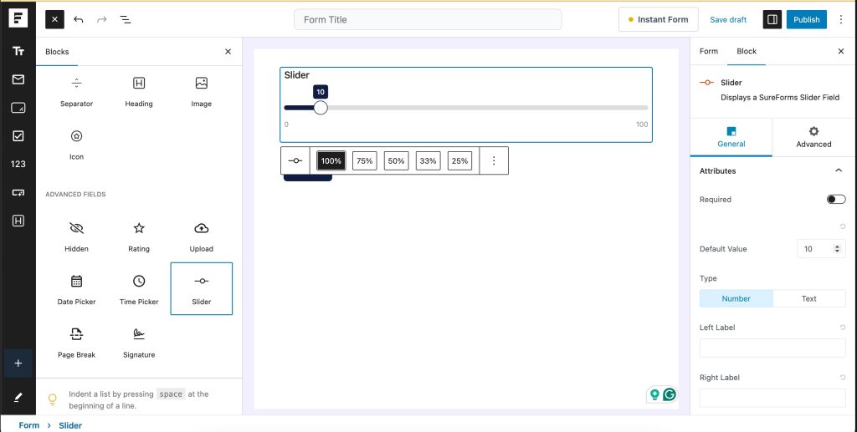Switch to the Form settings tab

coord(709,51)
